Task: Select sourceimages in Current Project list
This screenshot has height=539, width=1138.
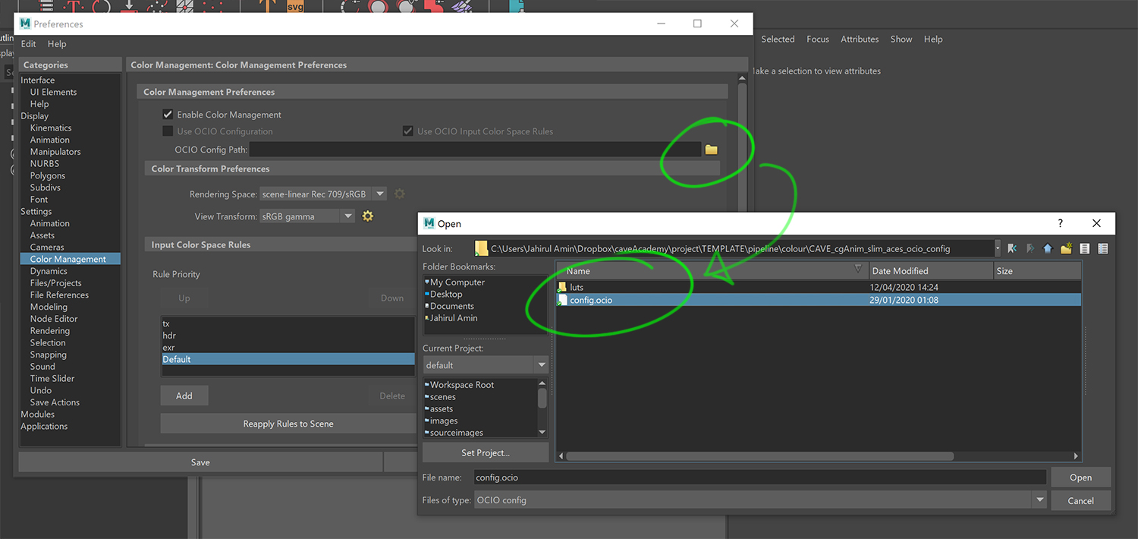Action: [456, 433]
